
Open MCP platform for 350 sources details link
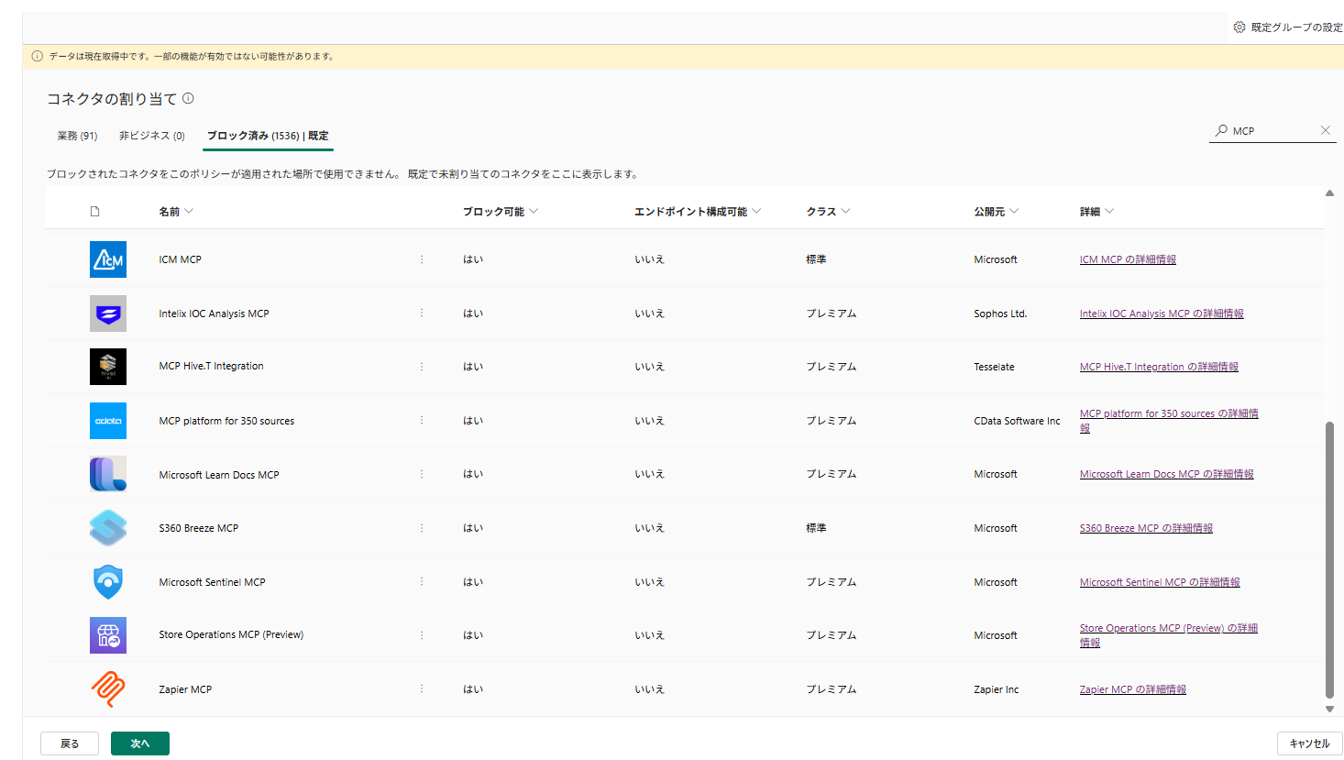1169,421
